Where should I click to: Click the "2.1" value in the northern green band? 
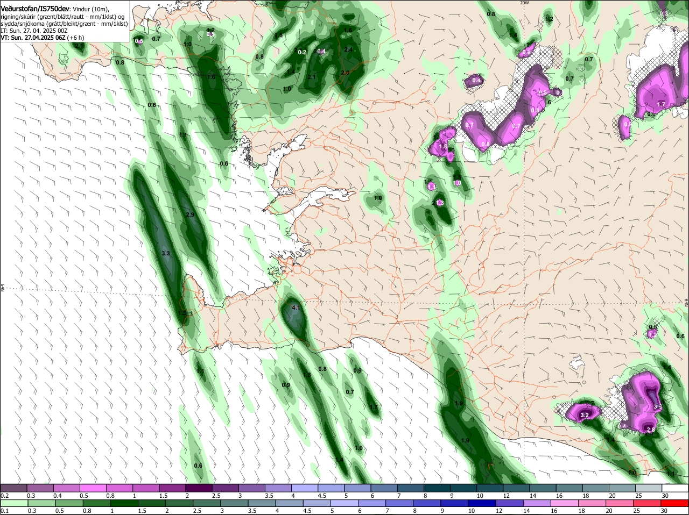pyautogui.click(x=312, y=77)
